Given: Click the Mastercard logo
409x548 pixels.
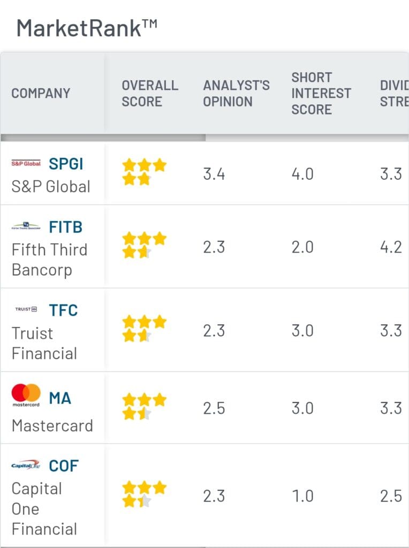Looking at the screenshot, I should coord(25,395).
